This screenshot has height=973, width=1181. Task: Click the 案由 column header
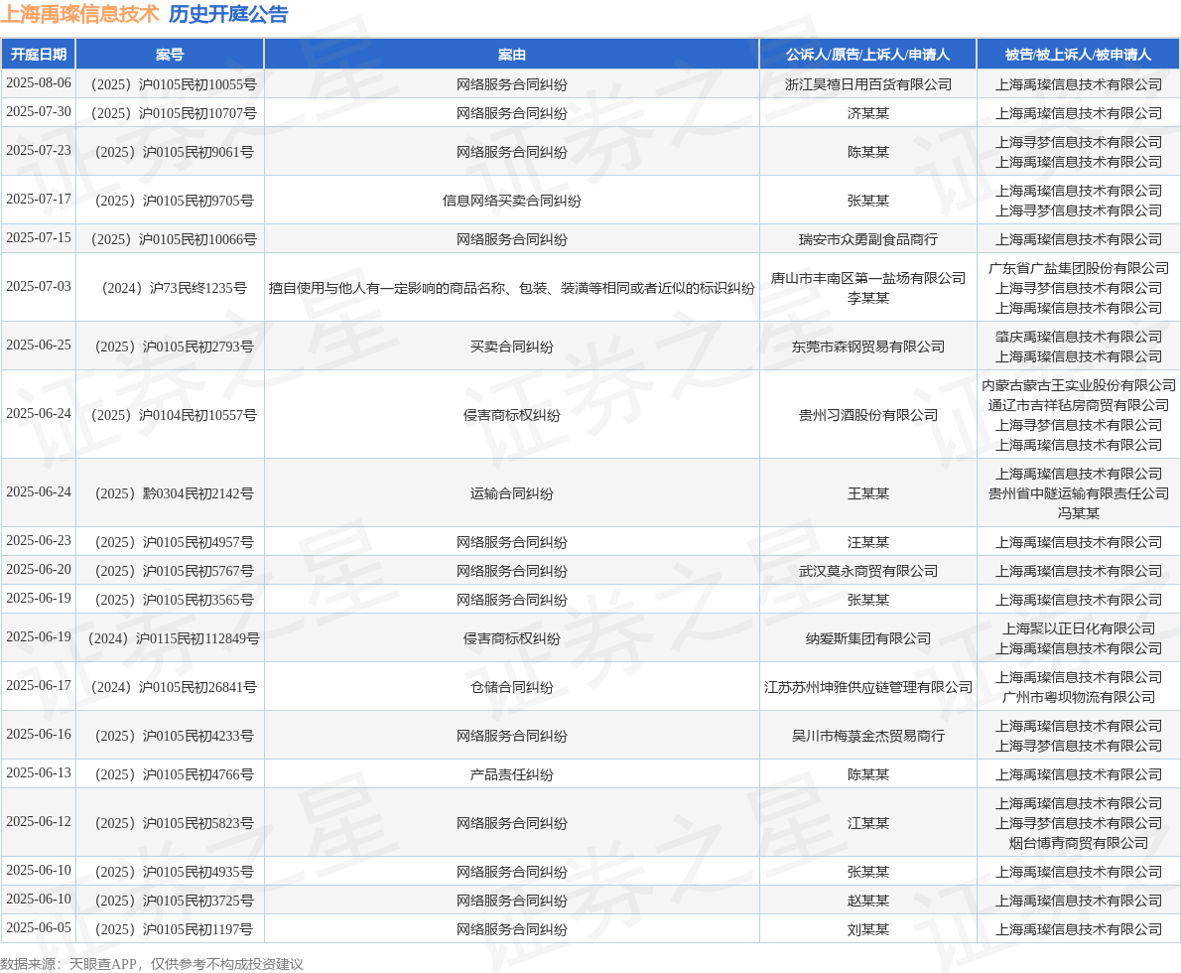[x=511, y=55]
